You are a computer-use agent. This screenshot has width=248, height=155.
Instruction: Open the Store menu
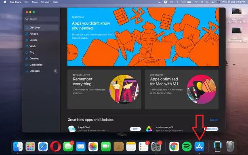[x=35, y=2]
